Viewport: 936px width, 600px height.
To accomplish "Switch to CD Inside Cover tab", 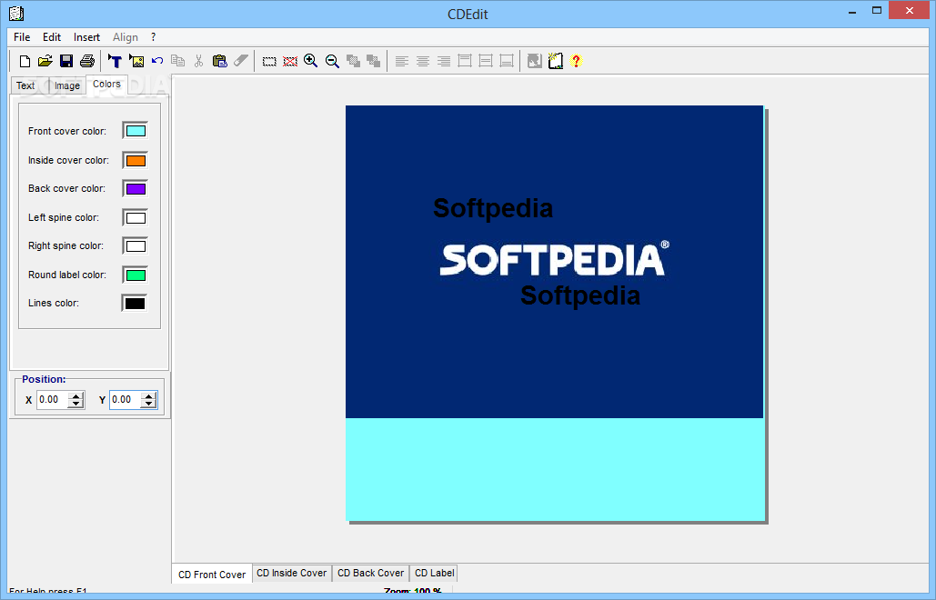I will (x=292, y=573).
